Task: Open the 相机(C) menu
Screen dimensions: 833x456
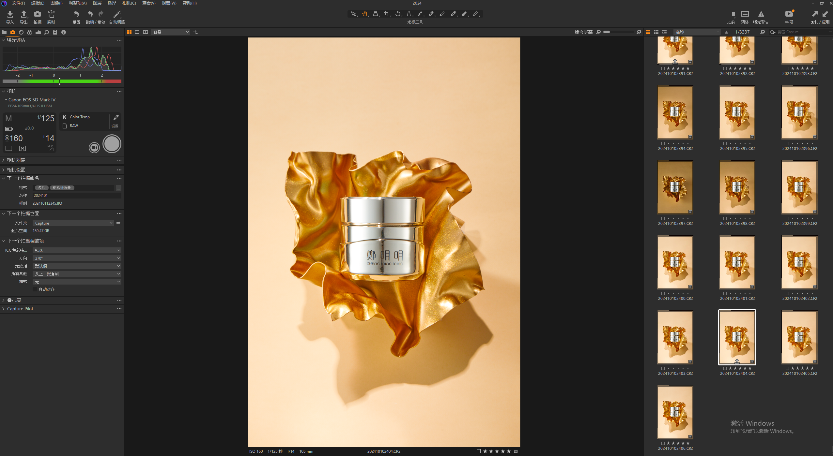Action: click(129, 3)
